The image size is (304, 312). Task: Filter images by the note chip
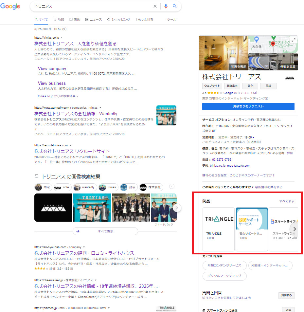pos(62,187)
